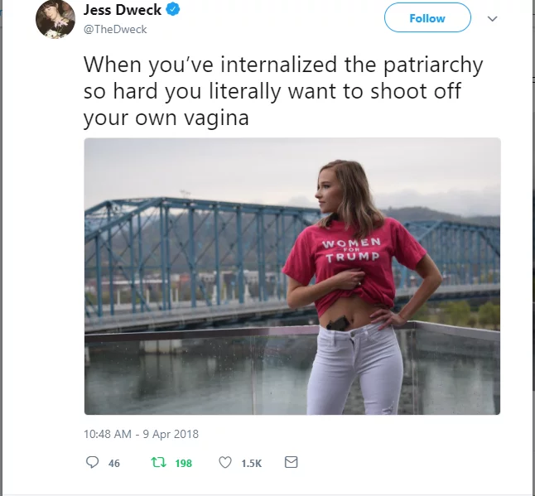Retweet using the green arrows icon

pos(159,463)
